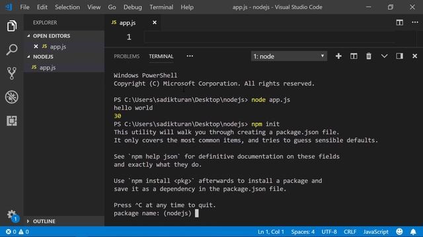Viewport: 423px width, 237px height.
Task: Change language mode via JavaScript
Action: [x=376, y=232]
